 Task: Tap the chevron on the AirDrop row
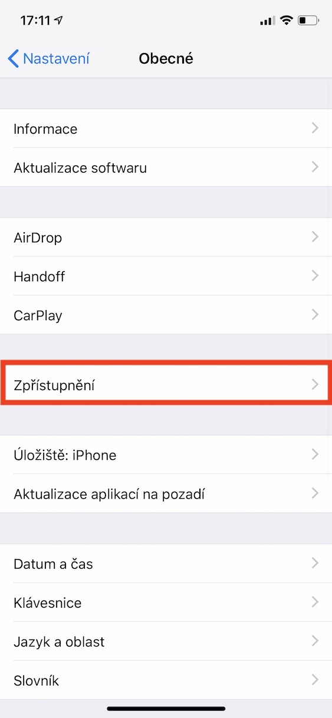pyautogui.click(x=315, y=237)
